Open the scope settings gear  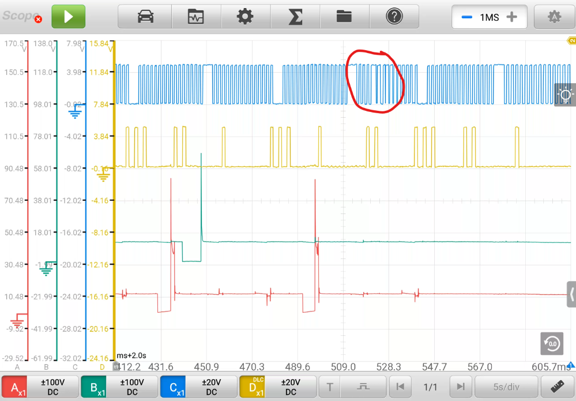tap(245, 17)
